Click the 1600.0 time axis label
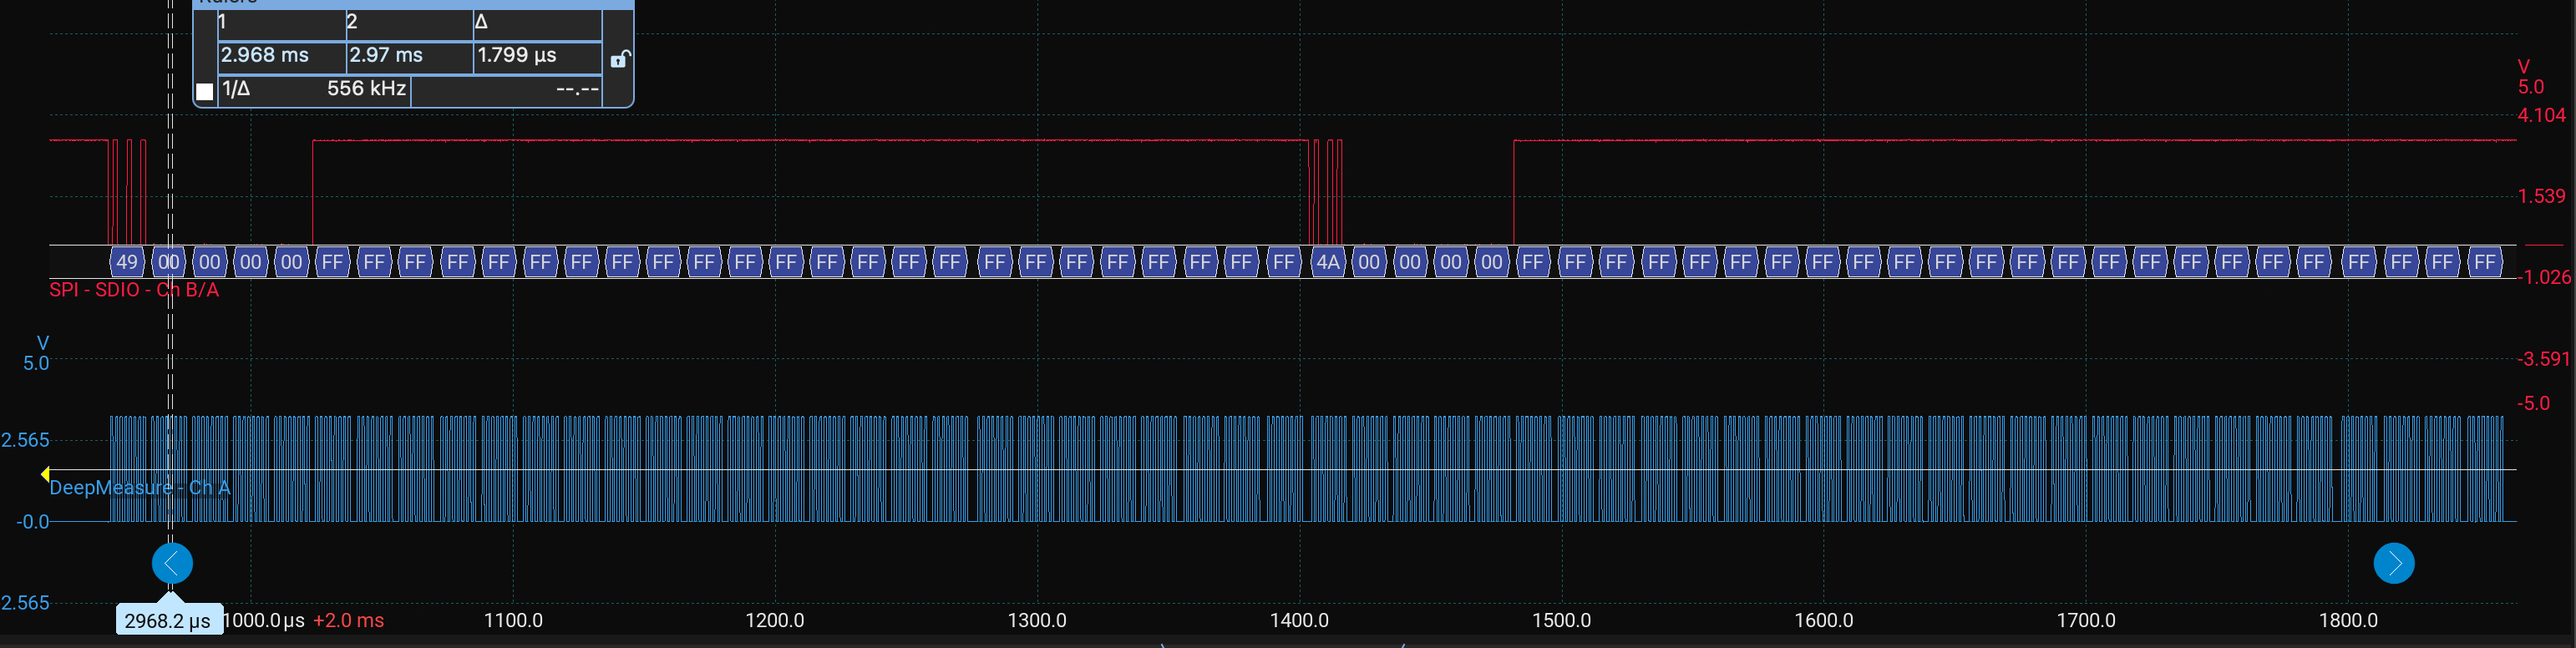Image resolution: width=2576 pixels, height=648 pixels. 1823,620
